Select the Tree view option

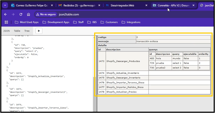pyautogui.click(x=27, y=31)
